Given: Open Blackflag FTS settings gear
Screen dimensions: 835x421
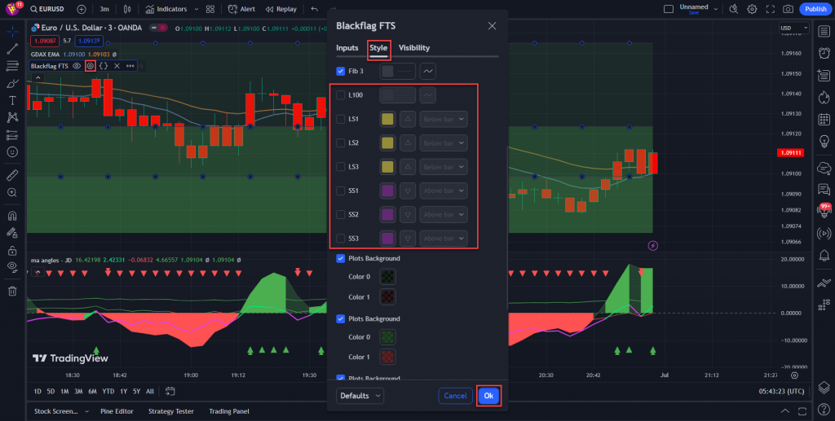Looking at the screenshot, I should click(x=90, y=66).
